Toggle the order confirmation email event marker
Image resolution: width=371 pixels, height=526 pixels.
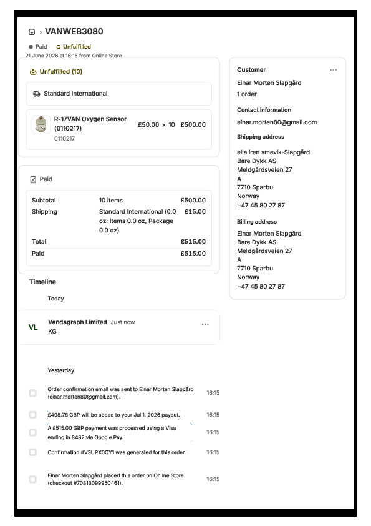(33, 393)
